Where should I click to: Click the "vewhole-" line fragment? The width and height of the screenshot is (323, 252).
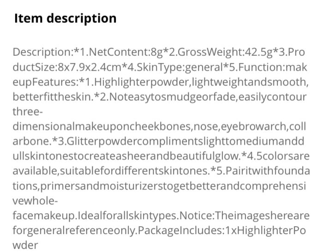[x=35, y=201]
